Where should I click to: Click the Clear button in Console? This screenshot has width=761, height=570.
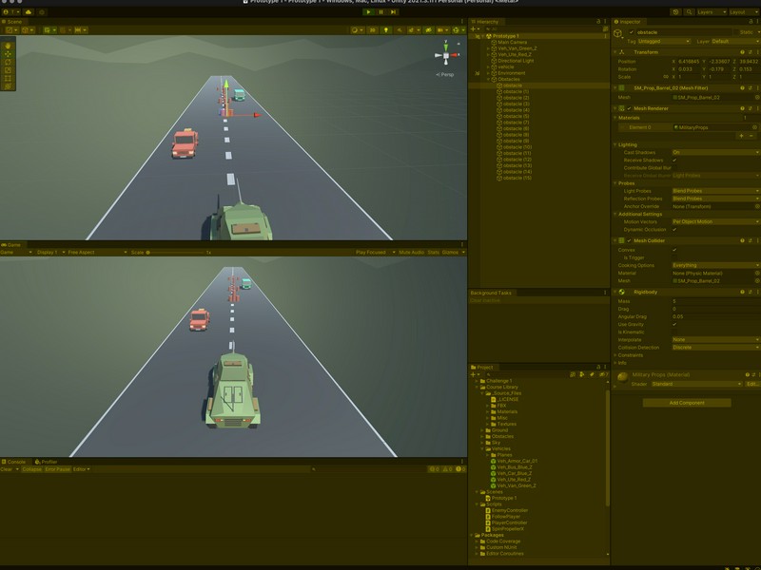click(x=7, y=469)
